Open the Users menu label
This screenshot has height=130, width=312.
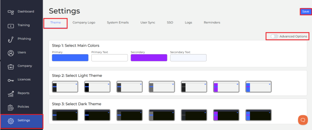pyautogui.click(x=22, y=52)
